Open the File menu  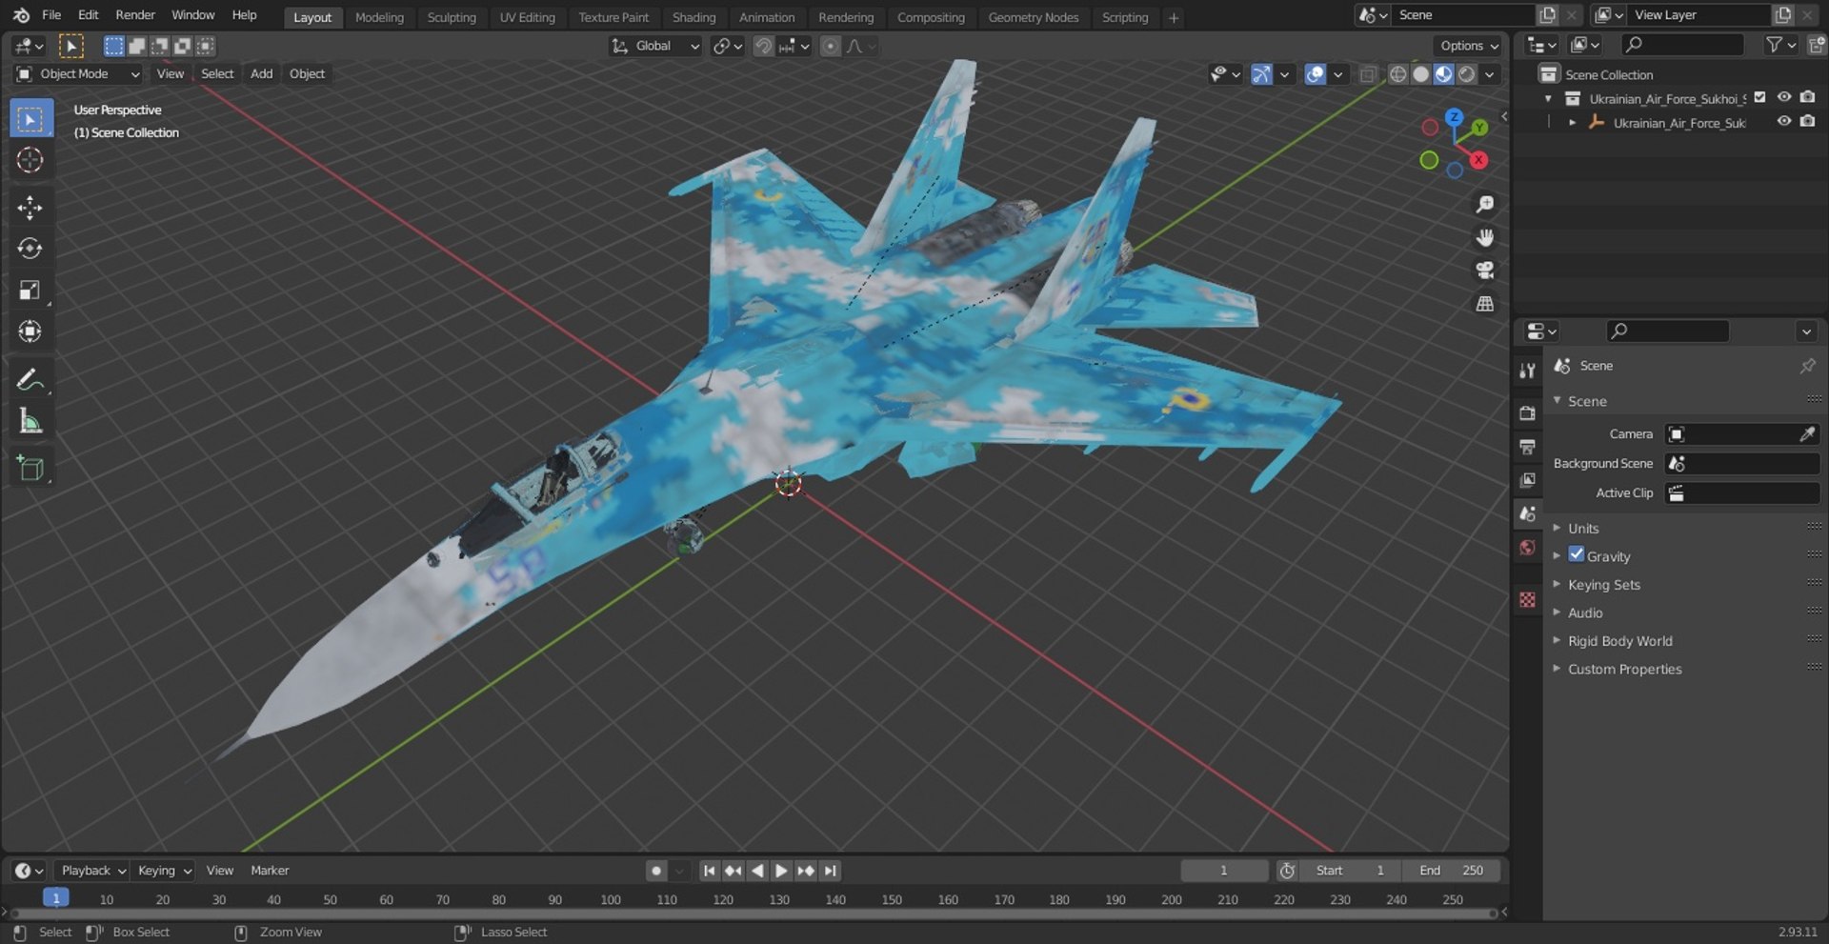tap(51, 15)
